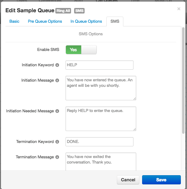This screenshot has width=187, height=189.
Task: Click the Termination Message textarea
Action: 101,162
